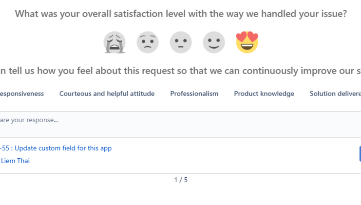Open the Liem Thai profile link

(x=15, y=161)
